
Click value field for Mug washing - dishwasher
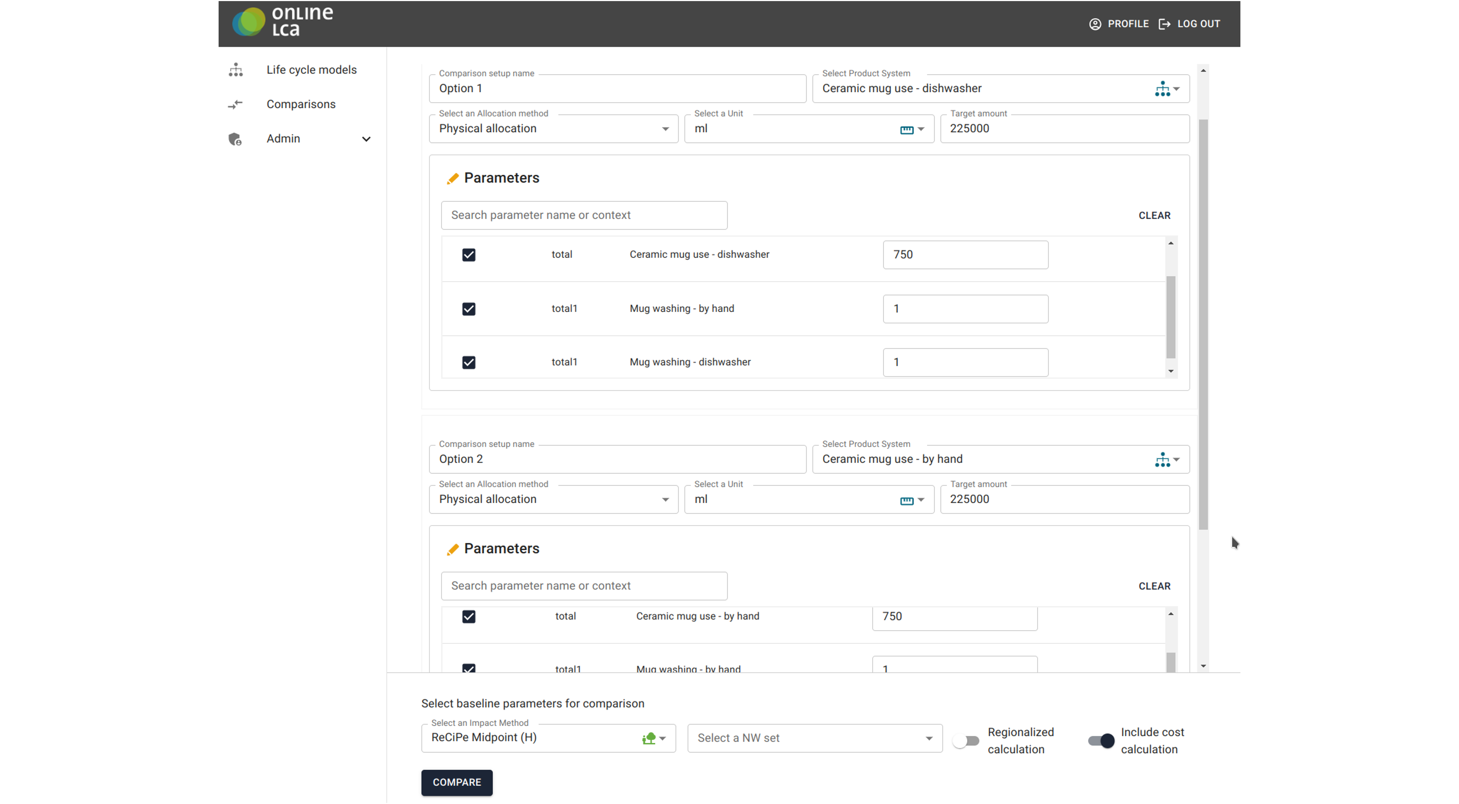[965, 362]
